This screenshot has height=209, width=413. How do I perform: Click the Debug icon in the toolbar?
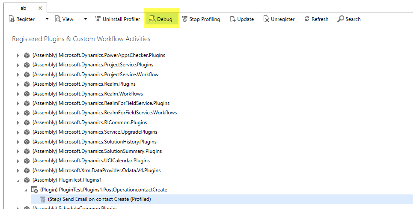pyautogui.click(x=152, y=19)
